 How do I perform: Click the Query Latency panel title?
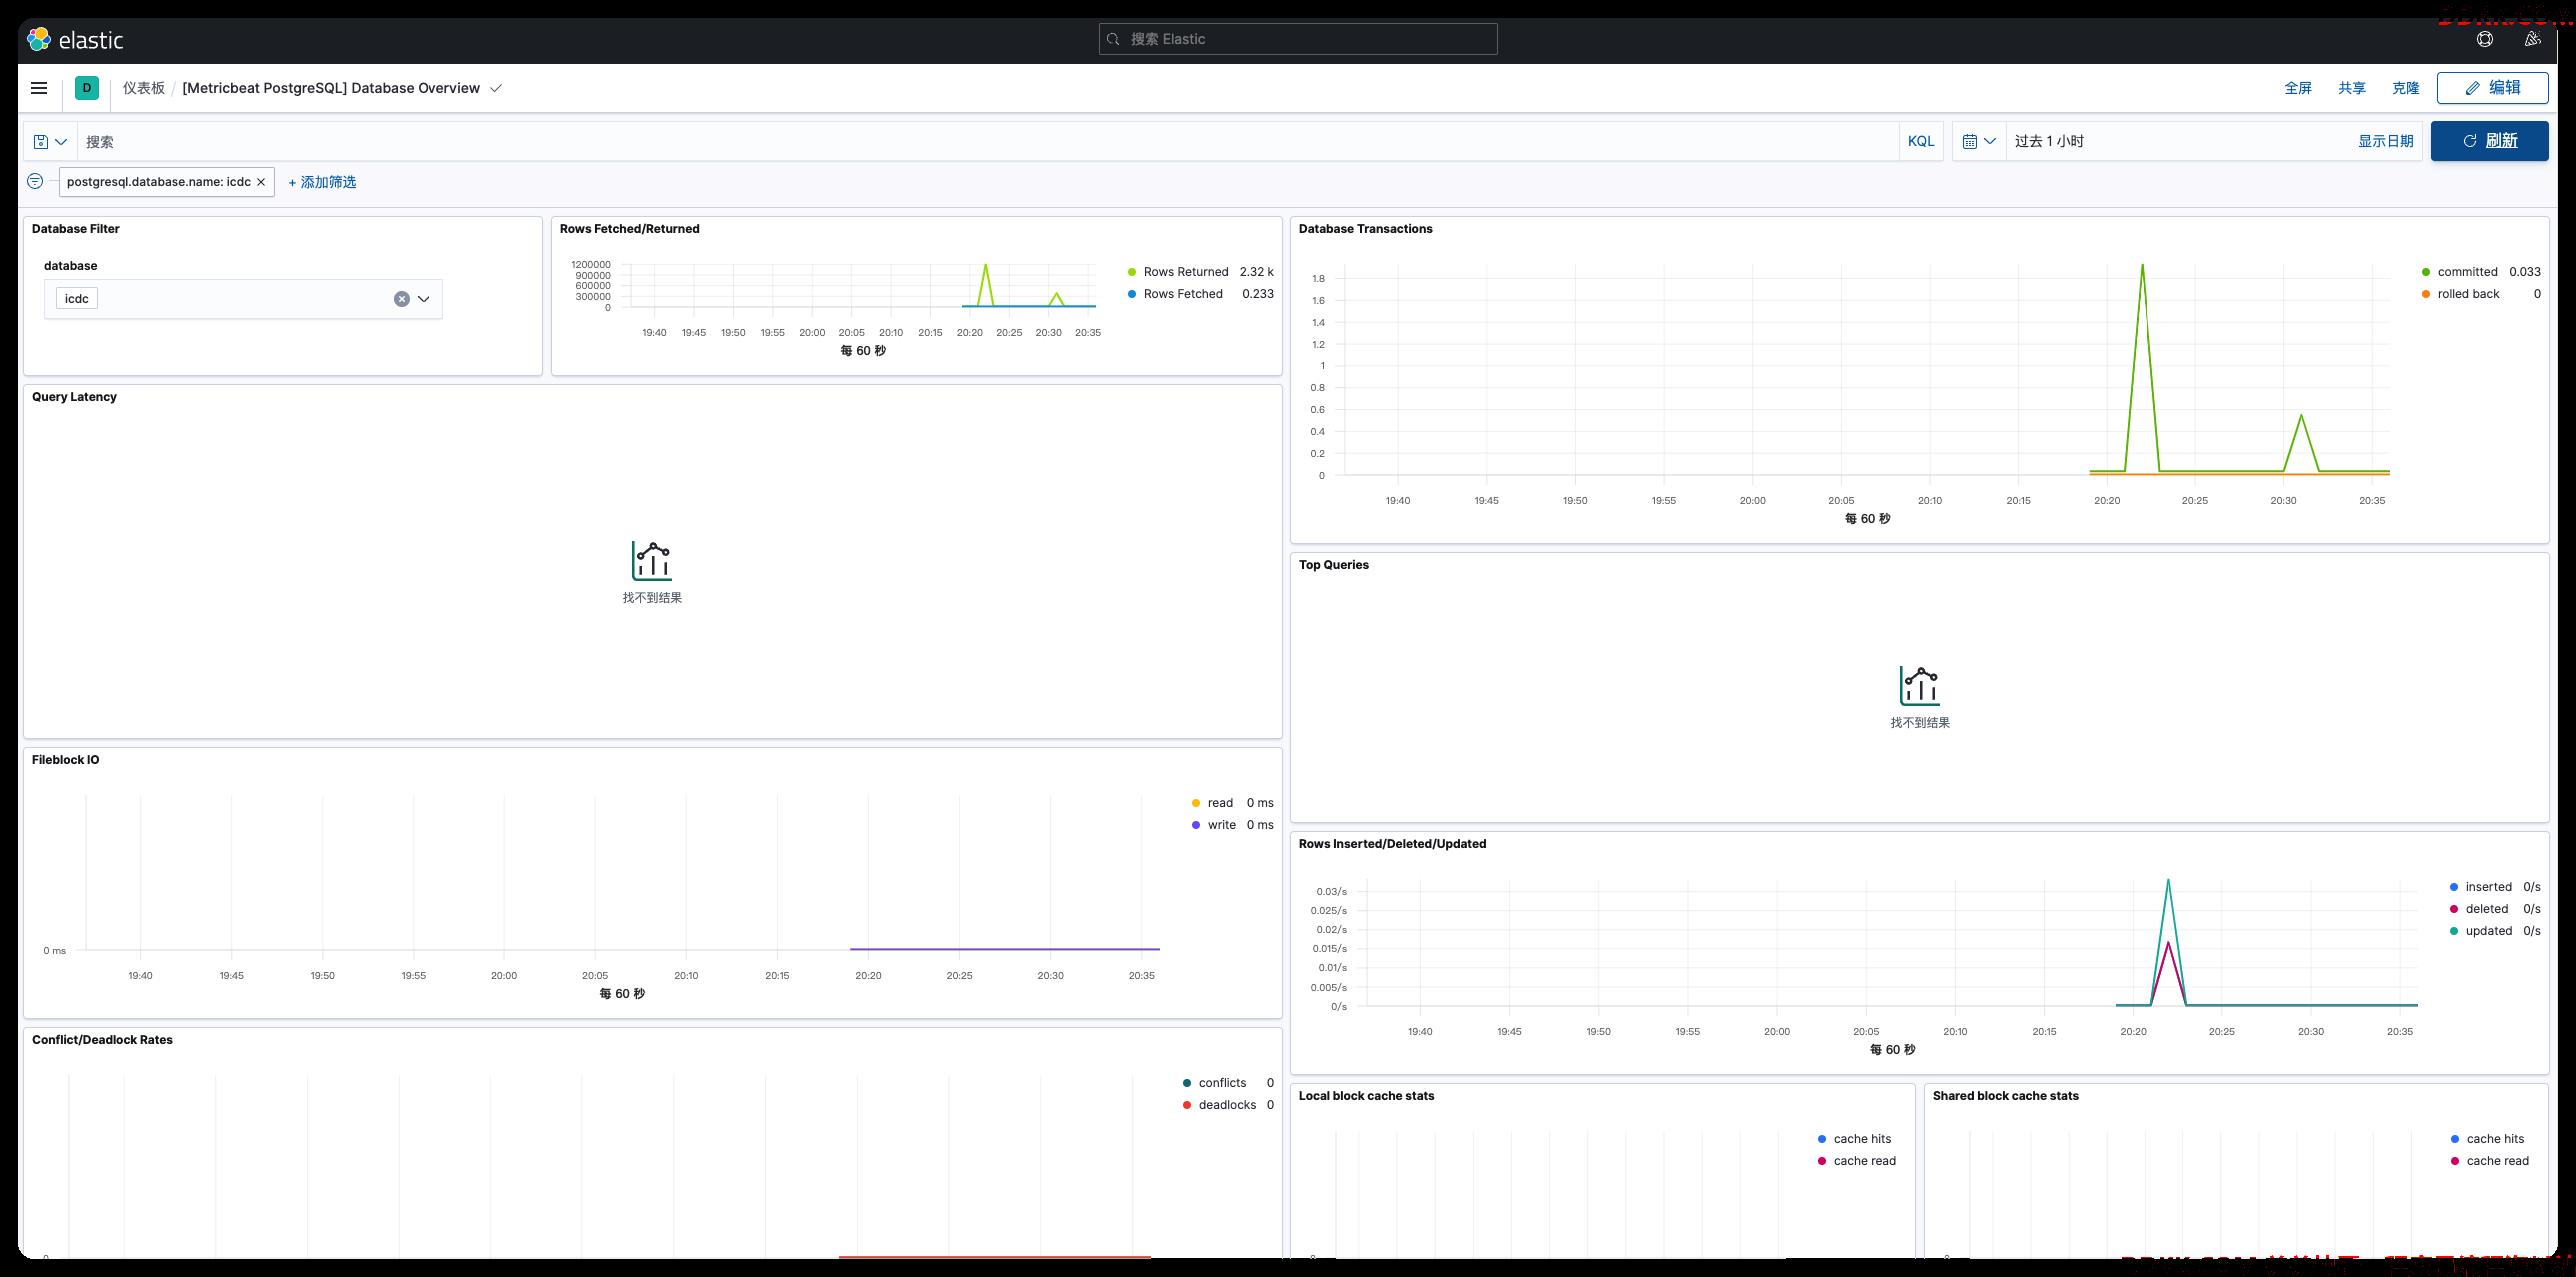pos(74,397)
